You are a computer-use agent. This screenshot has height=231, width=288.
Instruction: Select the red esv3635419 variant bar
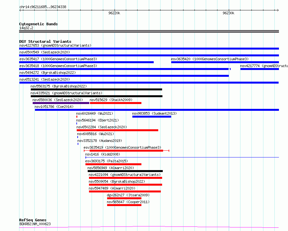[127, 151]
